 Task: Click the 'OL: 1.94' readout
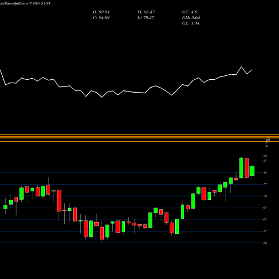(191, 23)
